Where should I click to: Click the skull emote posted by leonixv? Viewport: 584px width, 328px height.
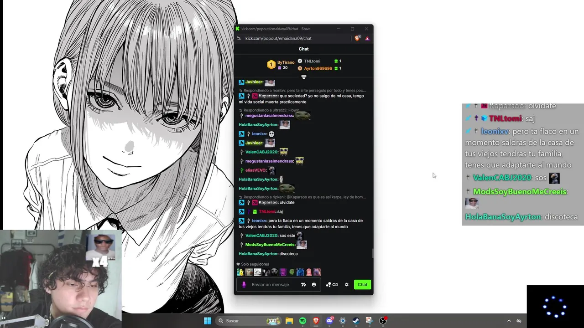tap(271, 134)
